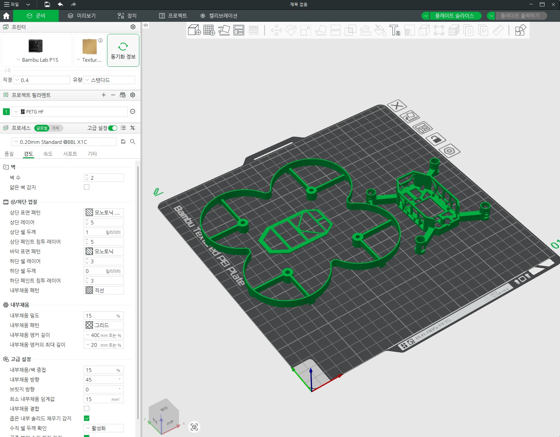Click the Arrange all objects icon

(239, 30)
